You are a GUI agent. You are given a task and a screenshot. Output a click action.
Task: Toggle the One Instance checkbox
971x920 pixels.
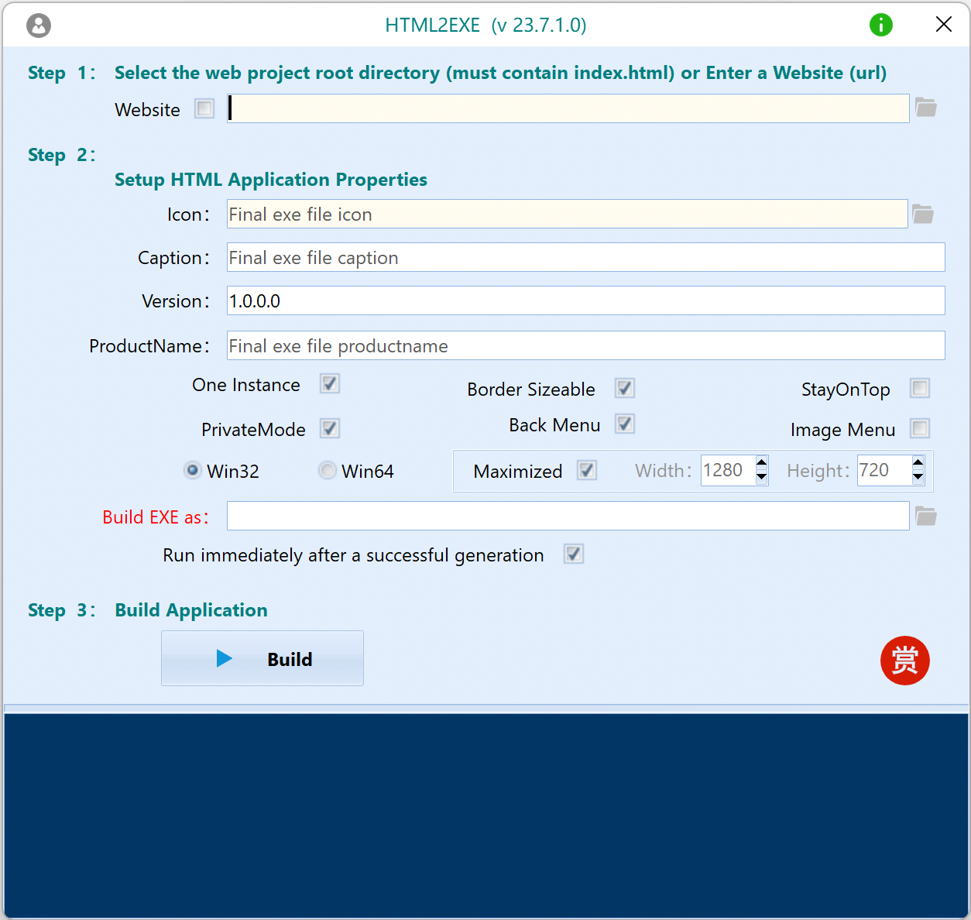[x=330, y=383]
